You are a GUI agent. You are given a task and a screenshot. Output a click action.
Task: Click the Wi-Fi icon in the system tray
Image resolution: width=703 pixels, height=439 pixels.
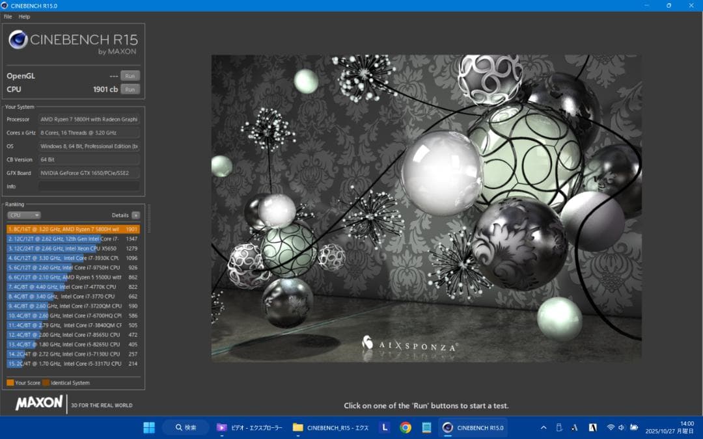(x=610, y=427)
